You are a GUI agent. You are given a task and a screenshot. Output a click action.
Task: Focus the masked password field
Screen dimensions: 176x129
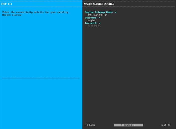pyautogui.click(x=94, y=26)
